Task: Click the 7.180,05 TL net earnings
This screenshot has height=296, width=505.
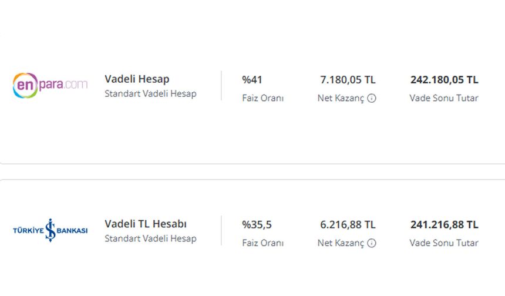Action: (348, 80)
